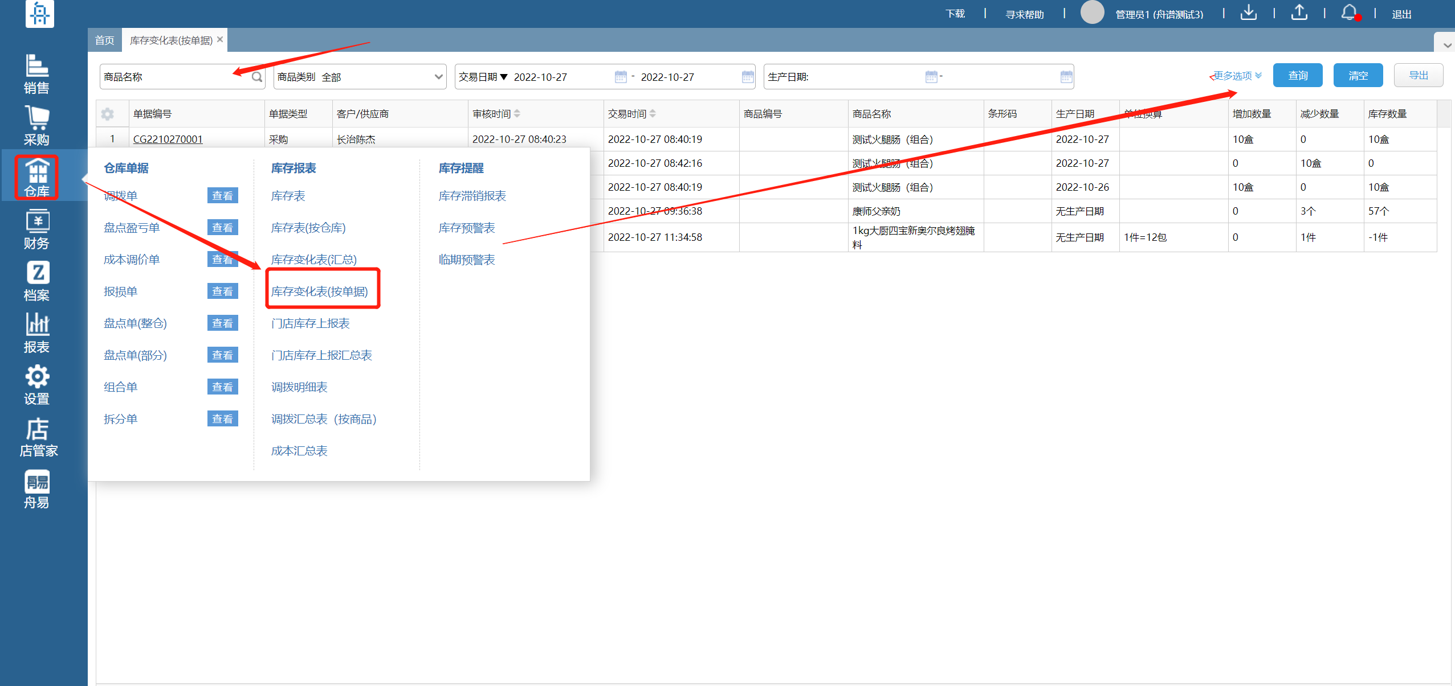Click the 导出 export button
The height and width of the screenshot is (686, 1455).
tap(1419, 76)
